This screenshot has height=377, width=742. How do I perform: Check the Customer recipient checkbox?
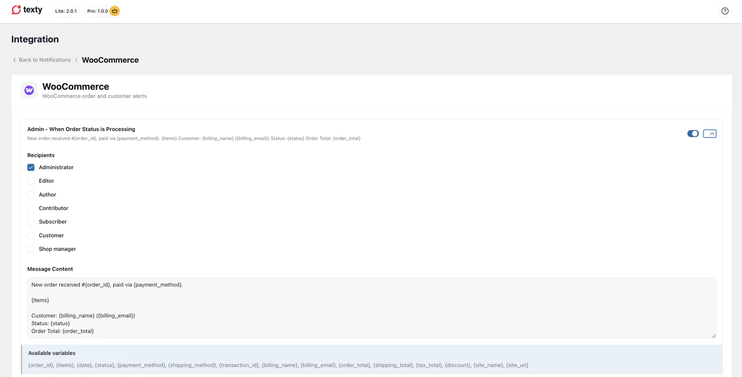pos(31,235)
